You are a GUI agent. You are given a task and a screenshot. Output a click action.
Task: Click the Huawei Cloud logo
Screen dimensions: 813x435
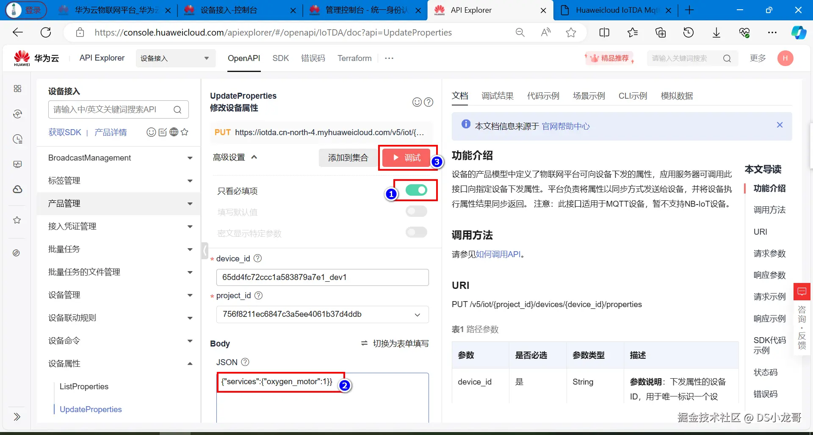click(x=36, y=58)
